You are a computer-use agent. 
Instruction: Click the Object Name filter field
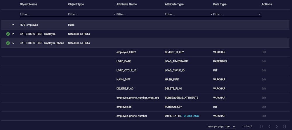click(x=41, y=14)
